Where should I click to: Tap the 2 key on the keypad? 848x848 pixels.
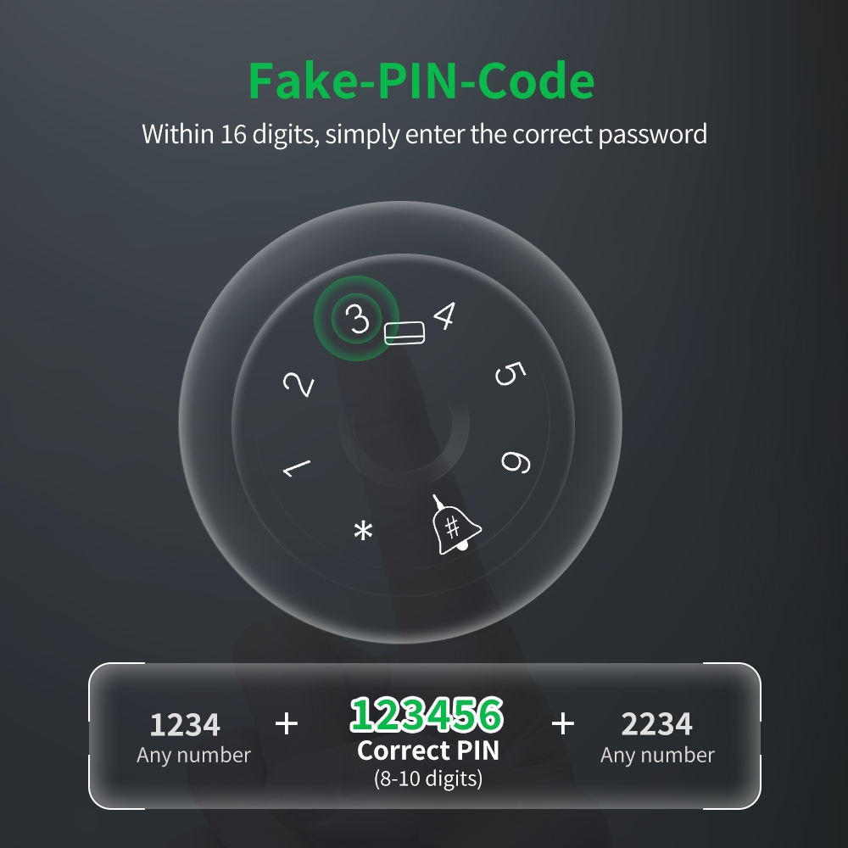[x=298, y=384]
